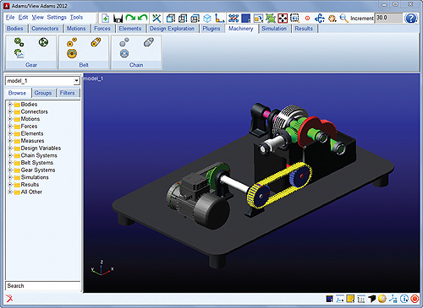423x308 pixels.
Task: Click the dark blue background icon in status bar
Action: (329, 299)
